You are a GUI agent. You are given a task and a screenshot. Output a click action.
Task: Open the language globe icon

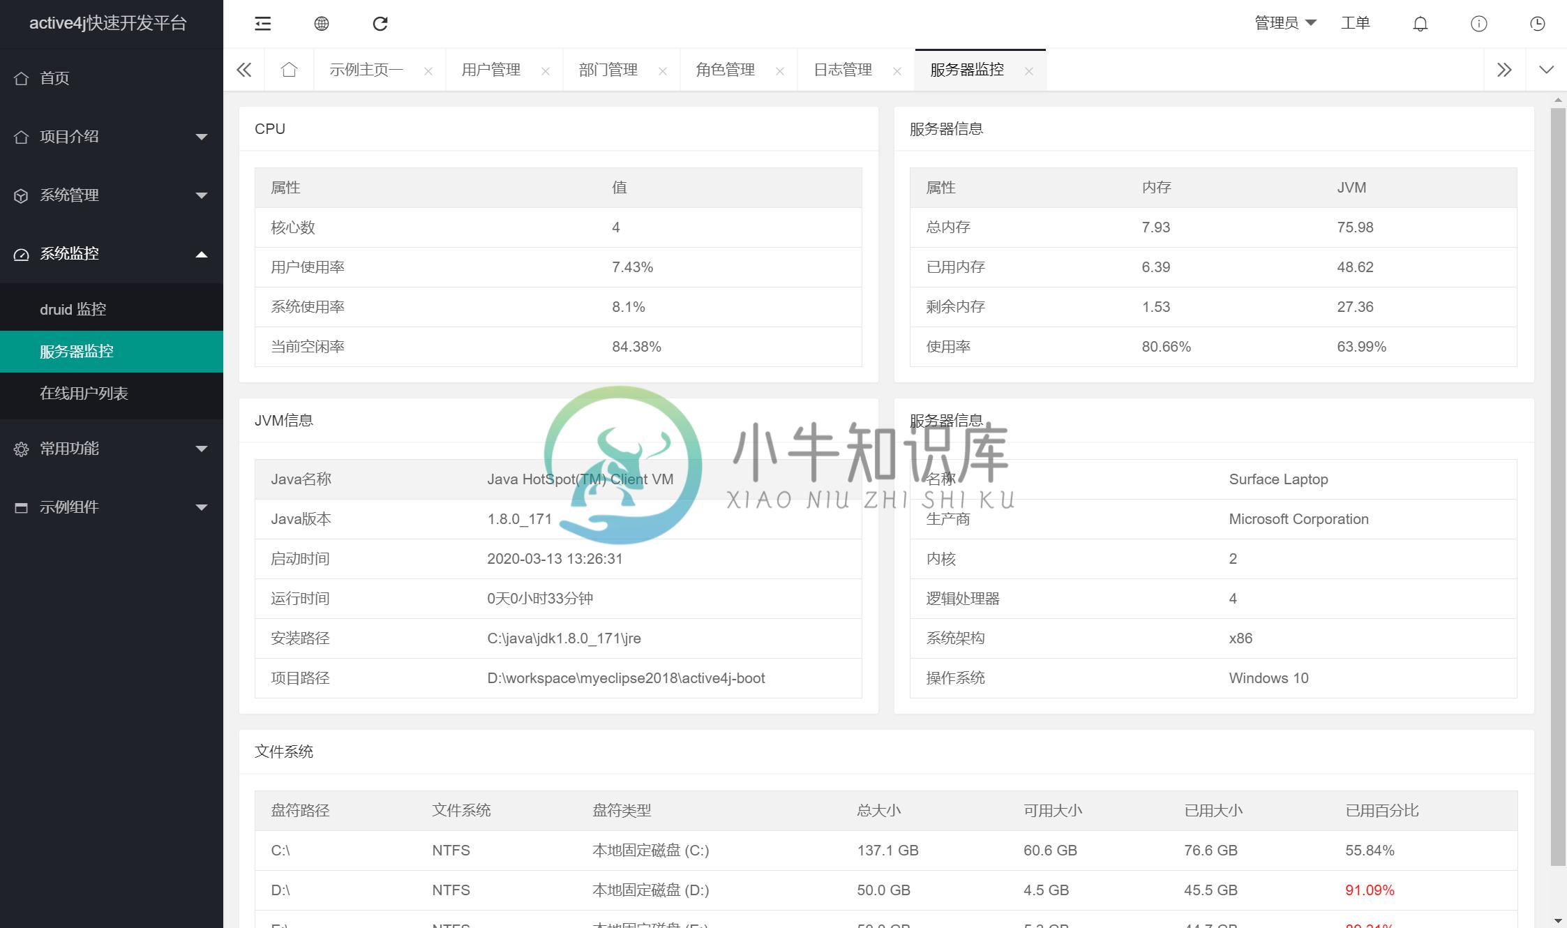322,24
